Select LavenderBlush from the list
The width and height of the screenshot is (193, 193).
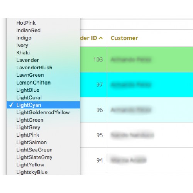[x=43, y=68]
